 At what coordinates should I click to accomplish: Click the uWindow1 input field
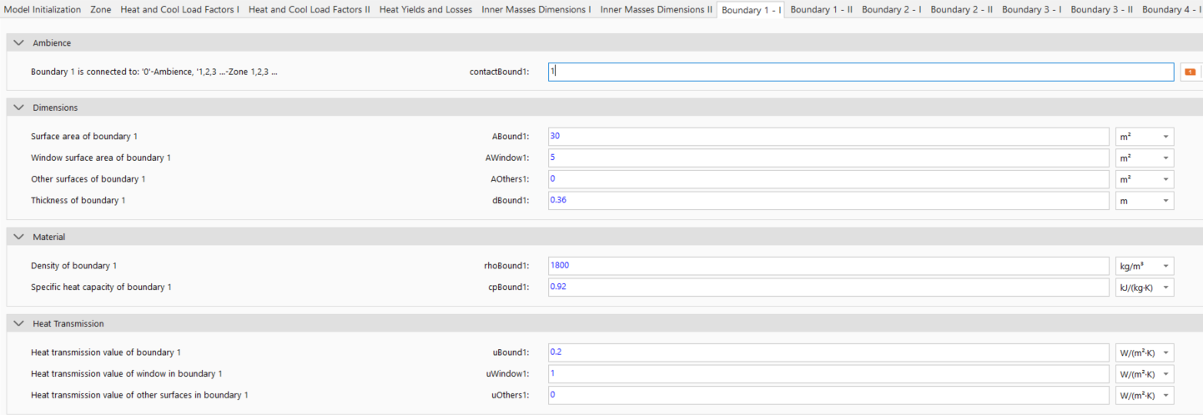829,373
